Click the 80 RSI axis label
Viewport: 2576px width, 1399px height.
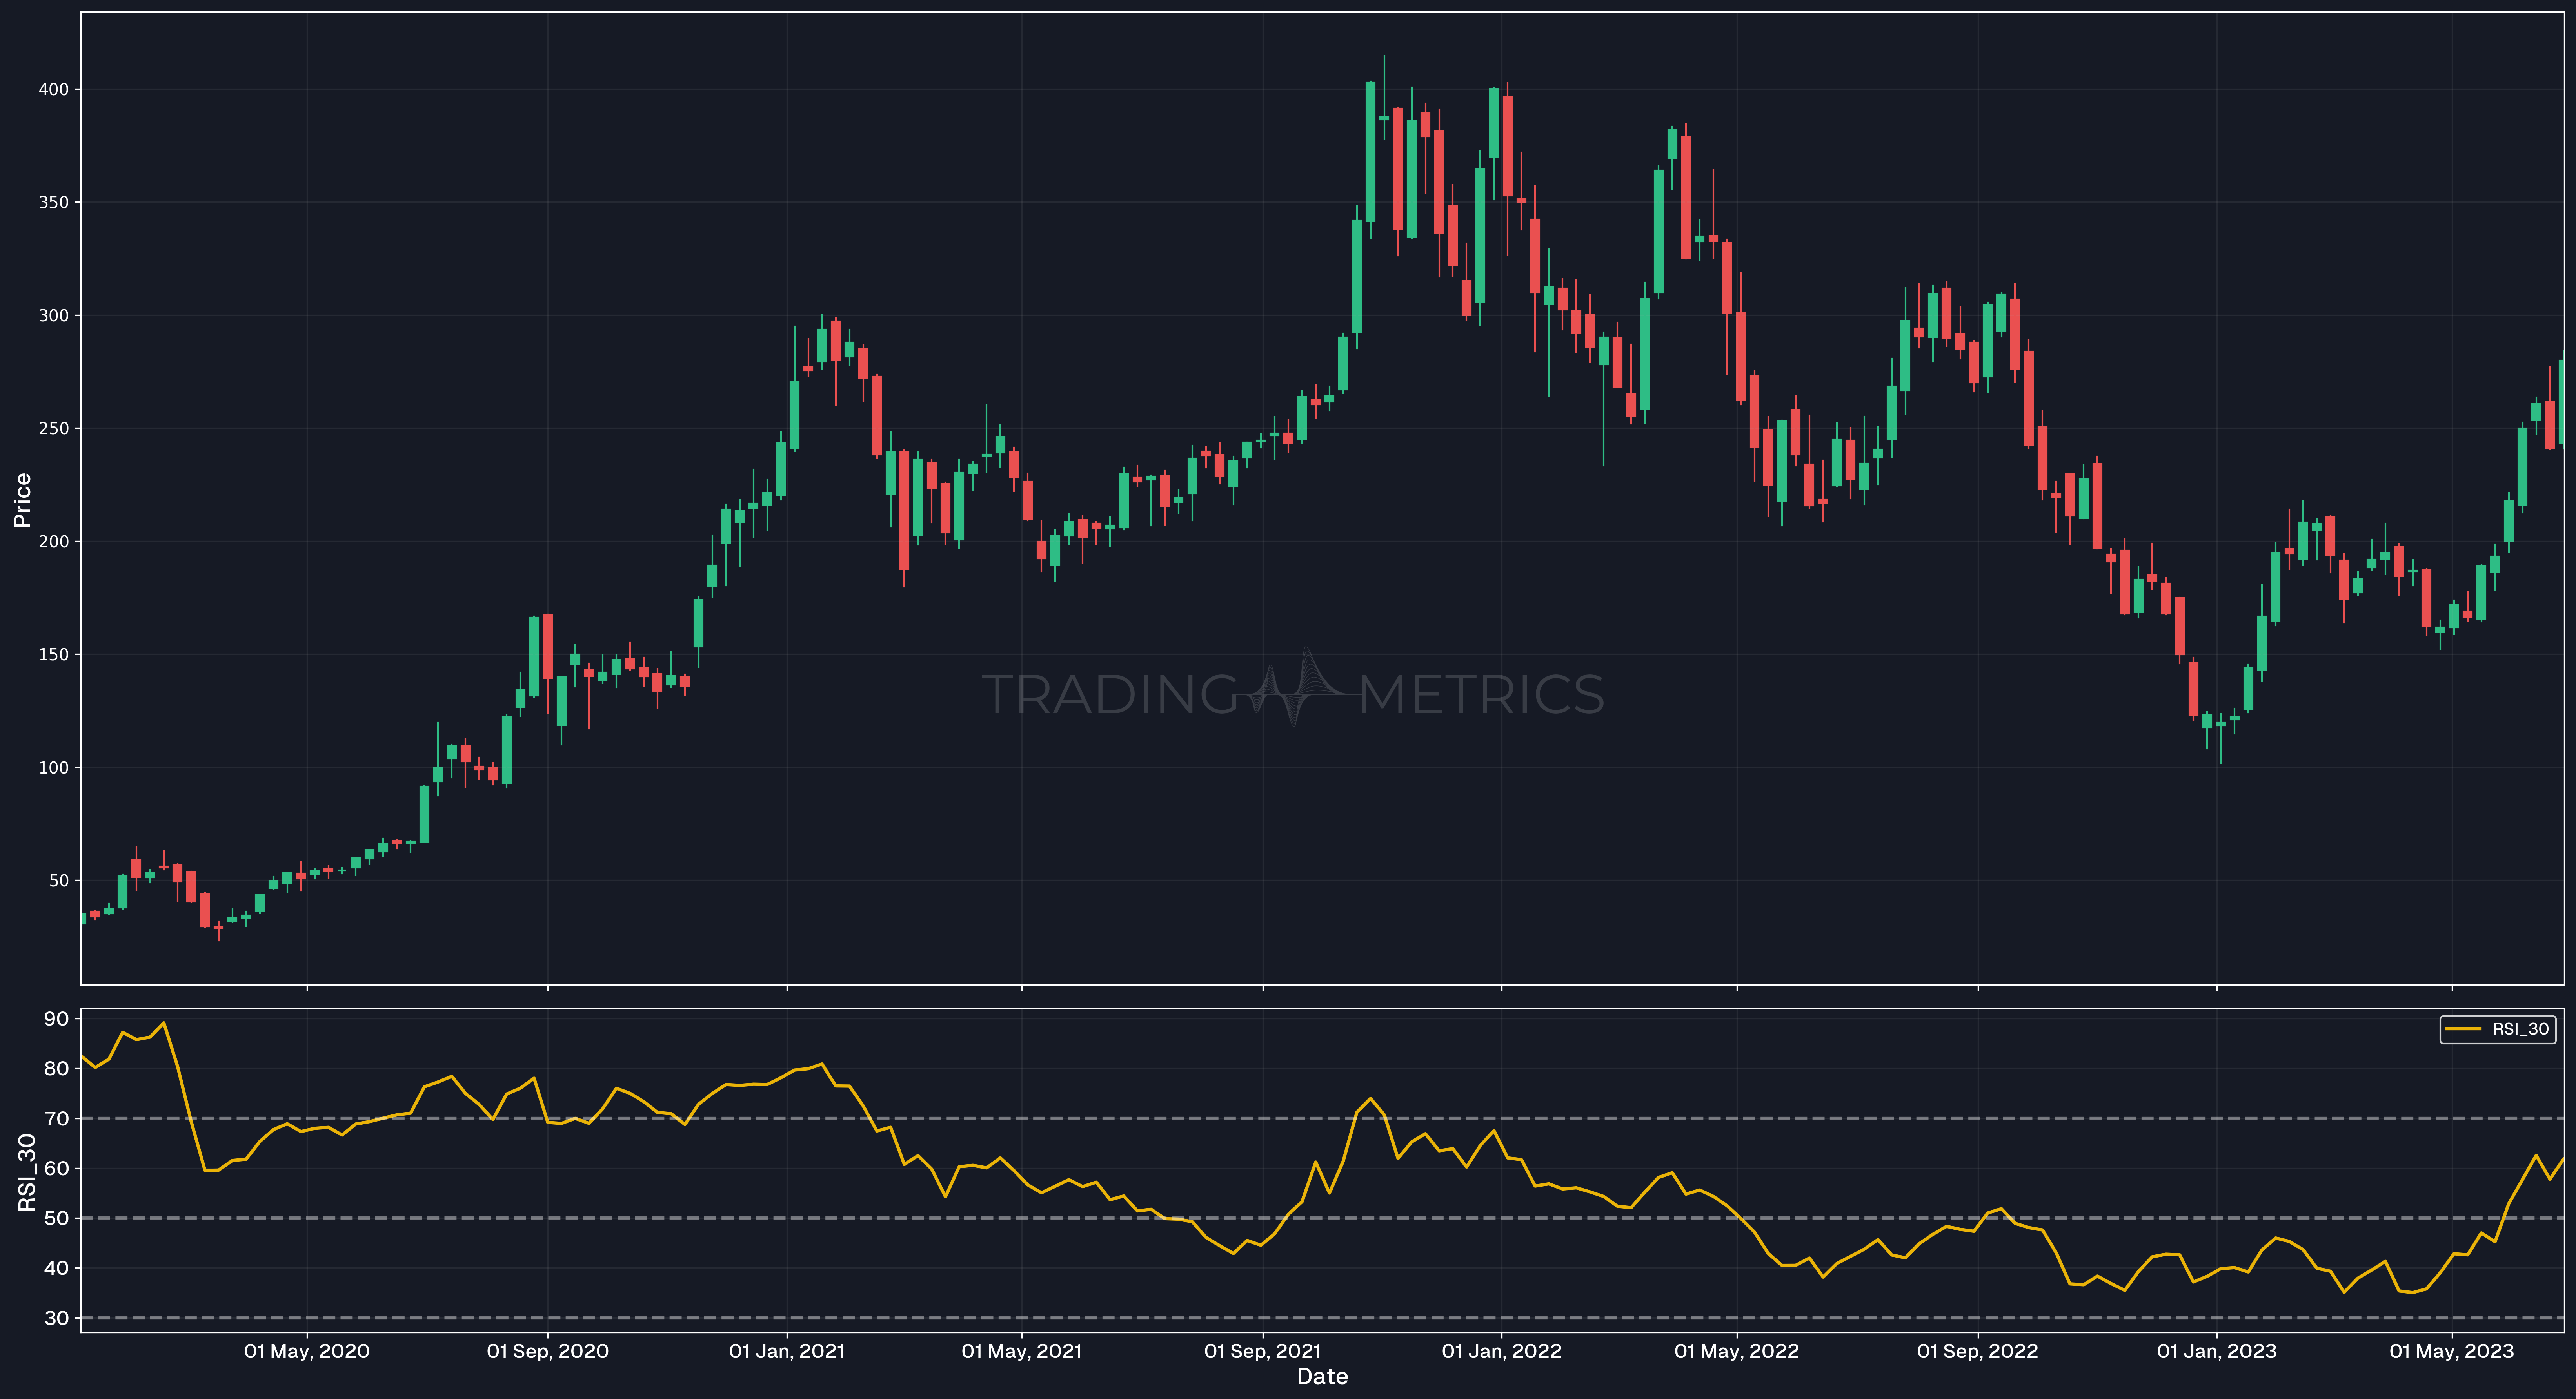point(57,1068)
